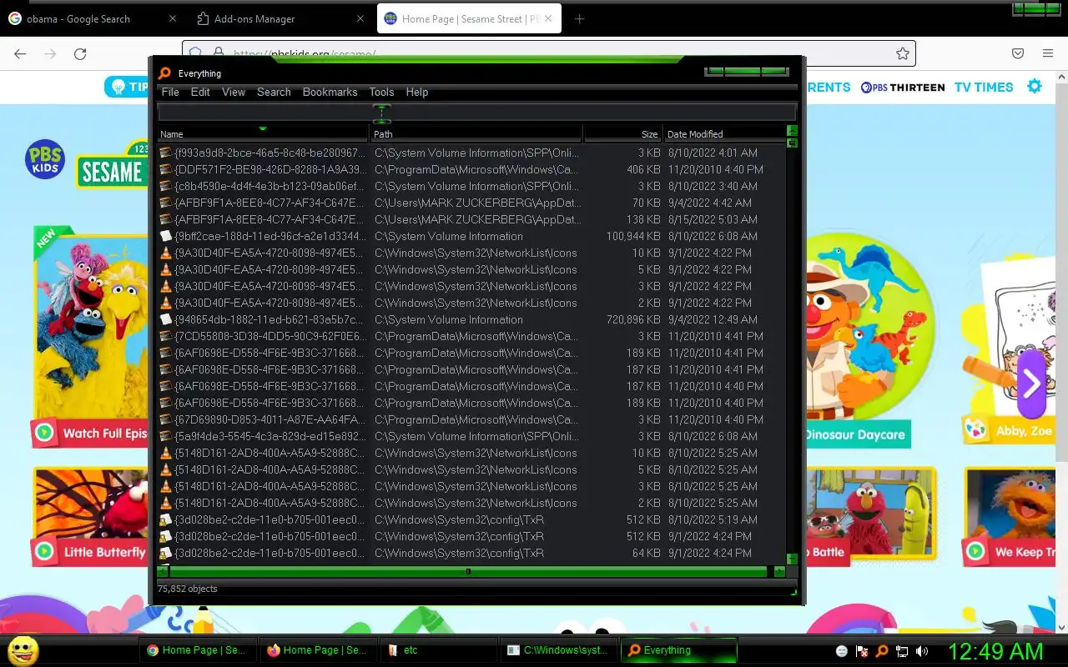Click the PBS Kids logo on the page
The image size is (1068, 667).
pos(45,160)
